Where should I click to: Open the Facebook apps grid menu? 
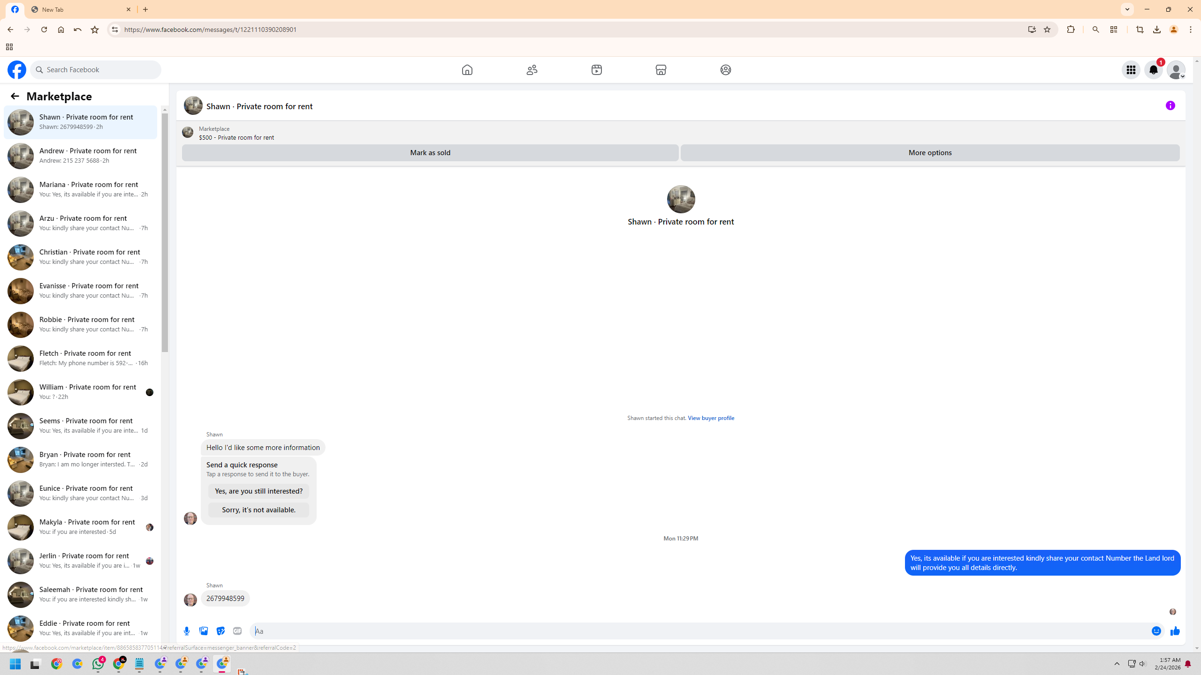coord(1131,70)
